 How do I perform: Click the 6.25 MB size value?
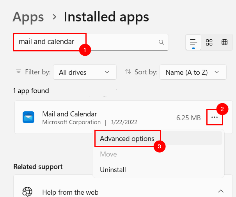188,118
